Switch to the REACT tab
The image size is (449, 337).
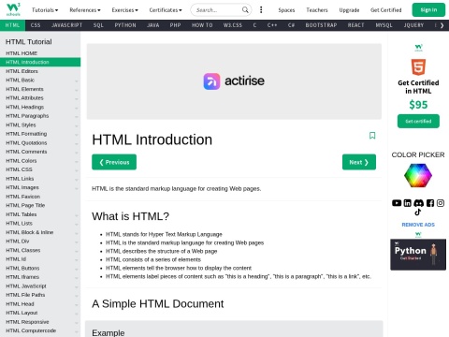[355, 25]
